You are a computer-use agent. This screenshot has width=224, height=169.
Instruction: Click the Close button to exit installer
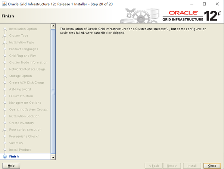[x=212, y=166]
